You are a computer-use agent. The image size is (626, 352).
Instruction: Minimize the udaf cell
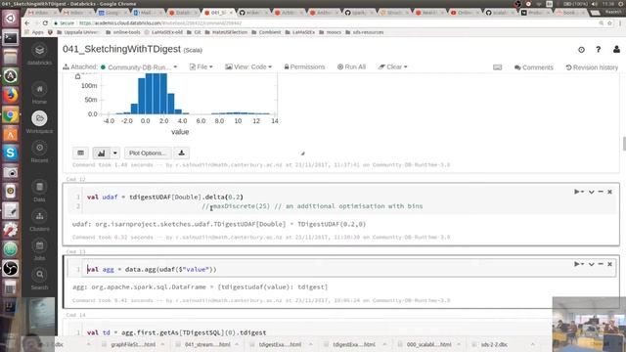pyautogui.click(x=601, y=192)
